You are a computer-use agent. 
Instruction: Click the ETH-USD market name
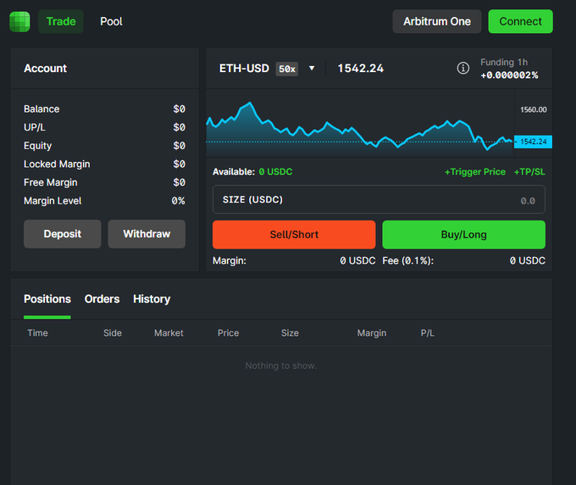[244, 69]
